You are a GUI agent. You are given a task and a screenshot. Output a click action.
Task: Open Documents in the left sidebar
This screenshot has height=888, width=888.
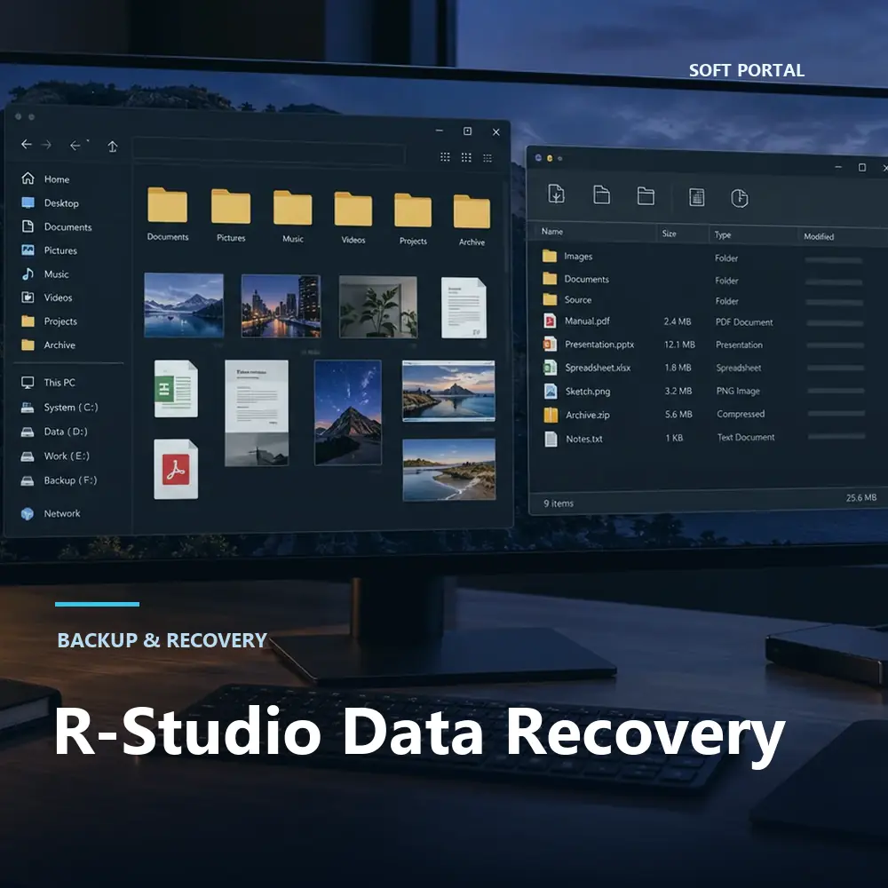56,226
